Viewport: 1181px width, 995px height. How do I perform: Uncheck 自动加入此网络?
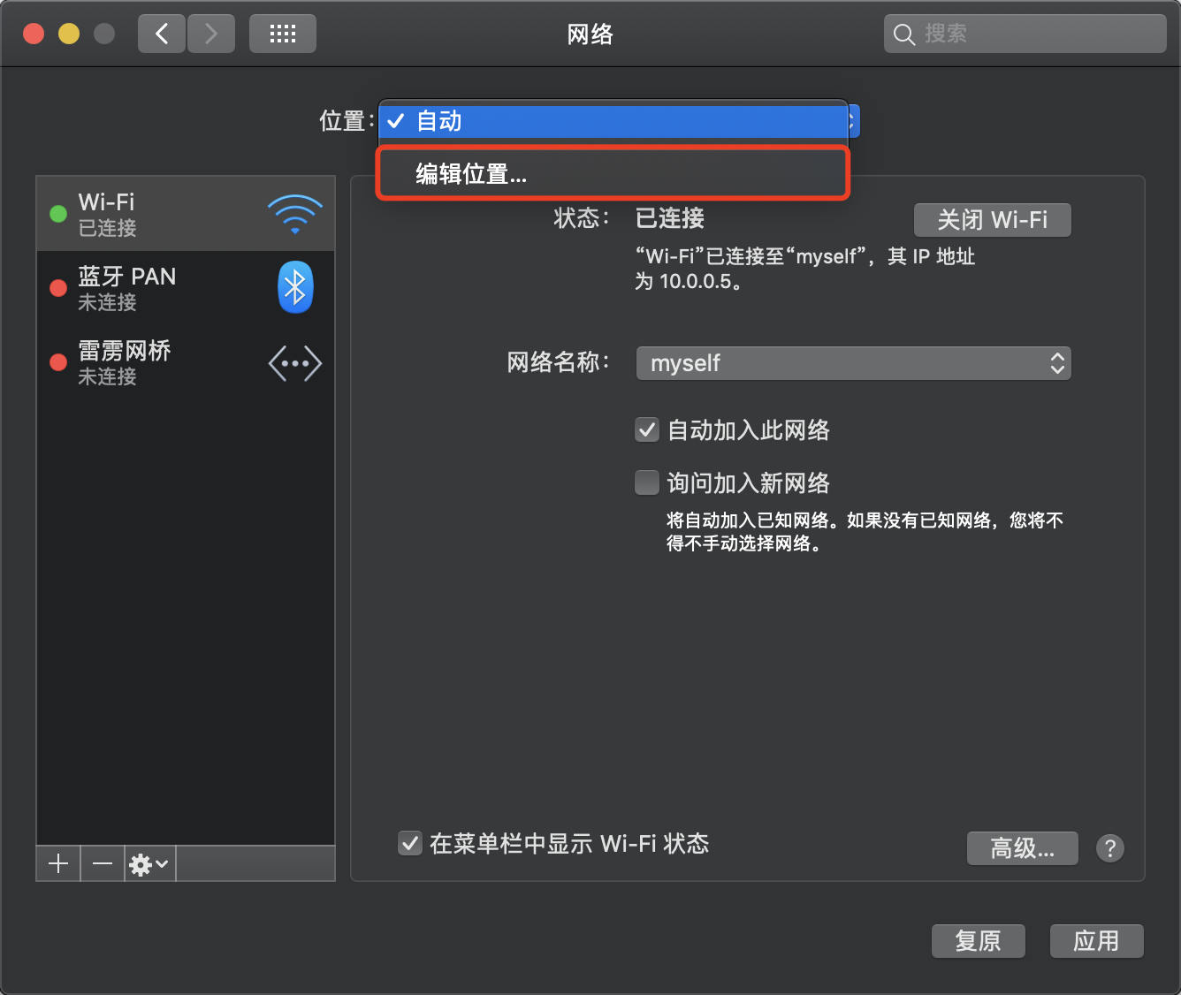click(646, 429)
